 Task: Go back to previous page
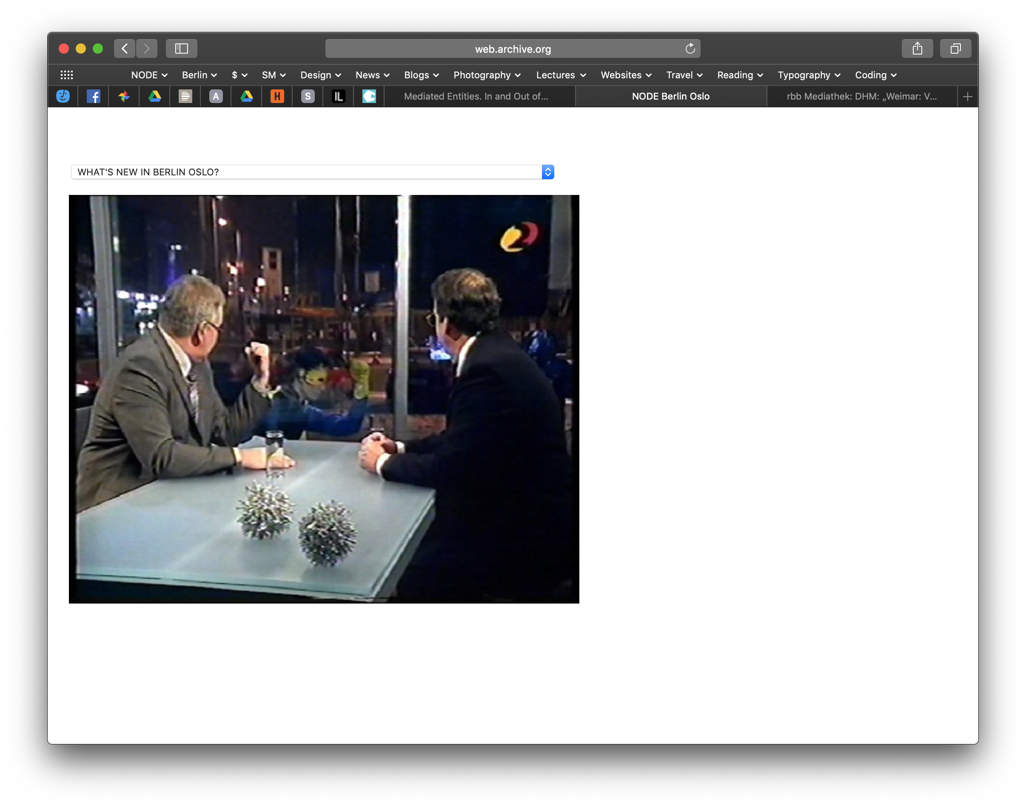[x=125, y=49]
